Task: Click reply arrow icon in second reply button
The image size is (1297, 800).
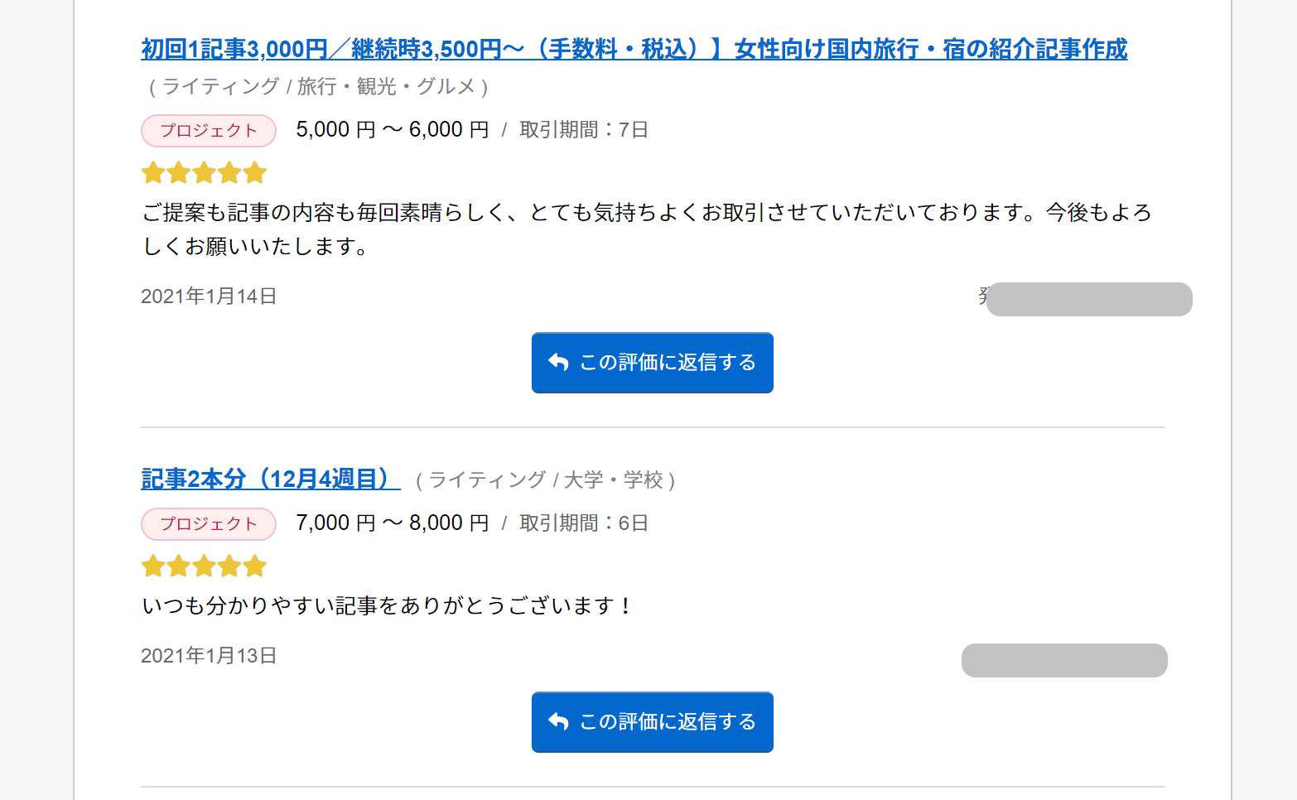Action: coord(558,721)
